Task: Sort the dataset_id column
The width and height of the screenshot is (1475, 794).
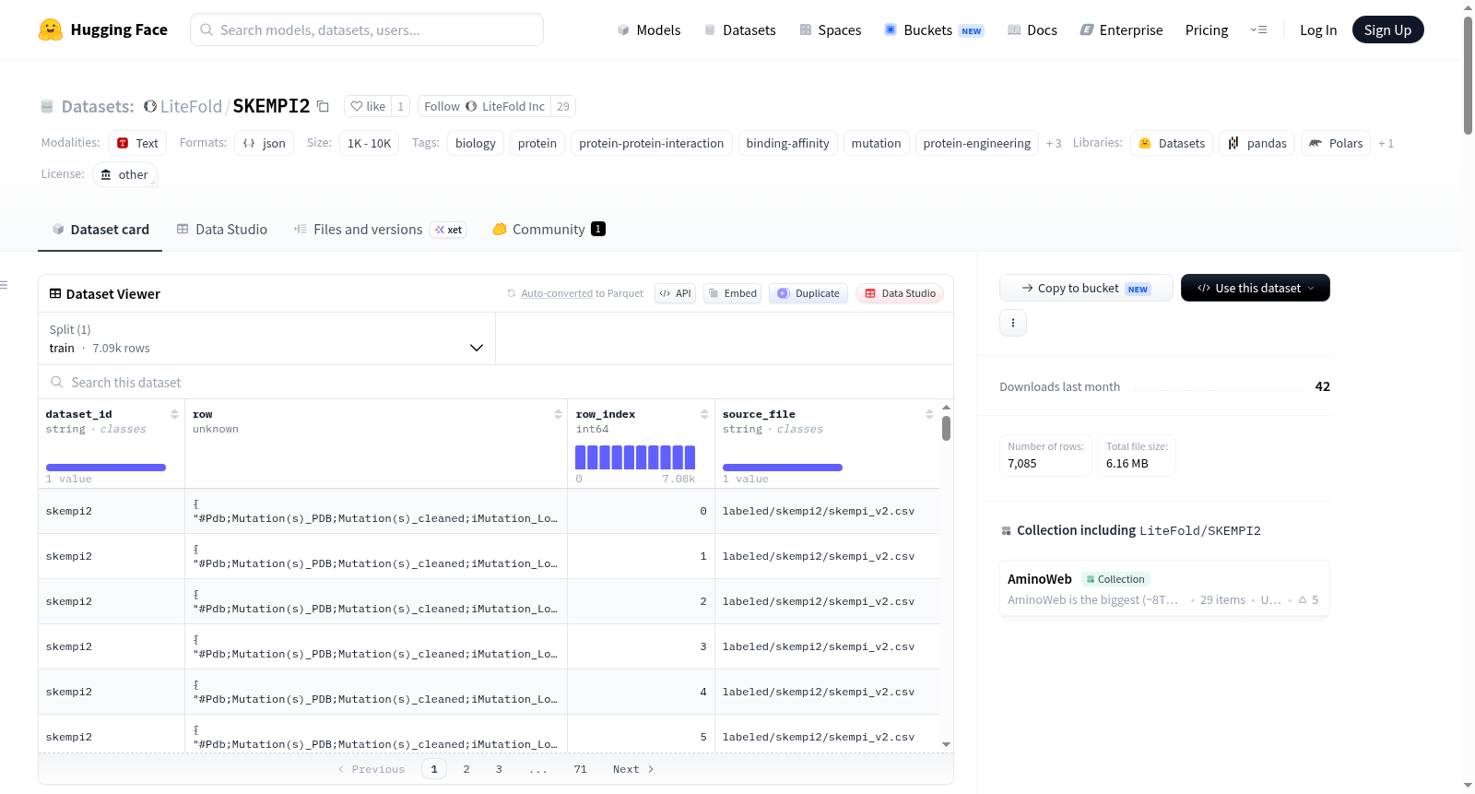Action: (x=174, y=414)
